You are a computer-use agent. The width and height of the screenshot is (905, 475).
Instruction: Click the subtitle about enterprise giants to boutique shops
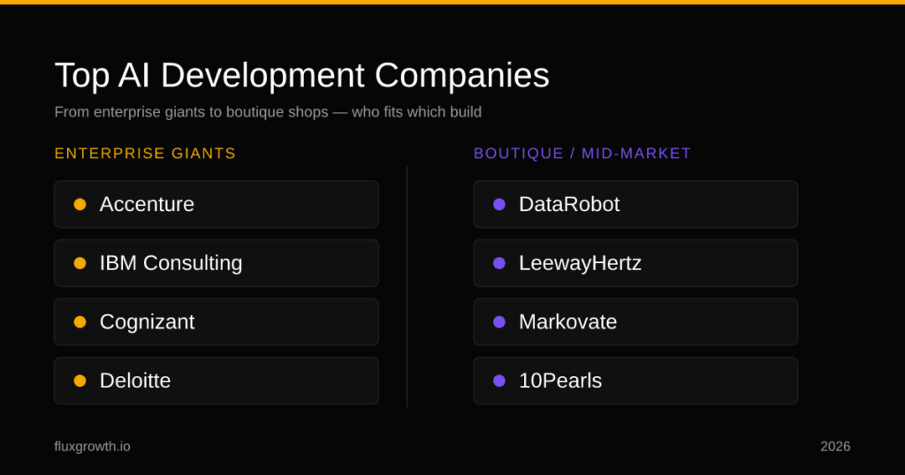coord(268,112)
